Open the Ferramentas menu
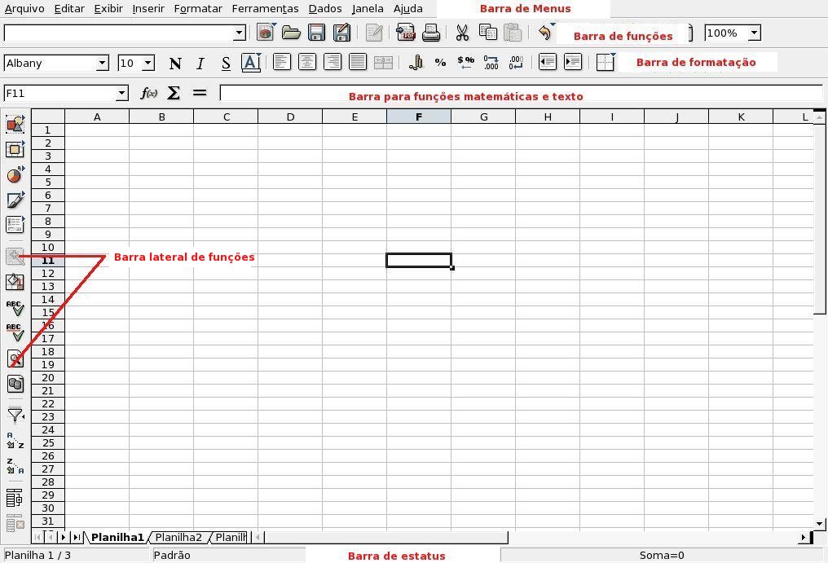 [265, 8]
